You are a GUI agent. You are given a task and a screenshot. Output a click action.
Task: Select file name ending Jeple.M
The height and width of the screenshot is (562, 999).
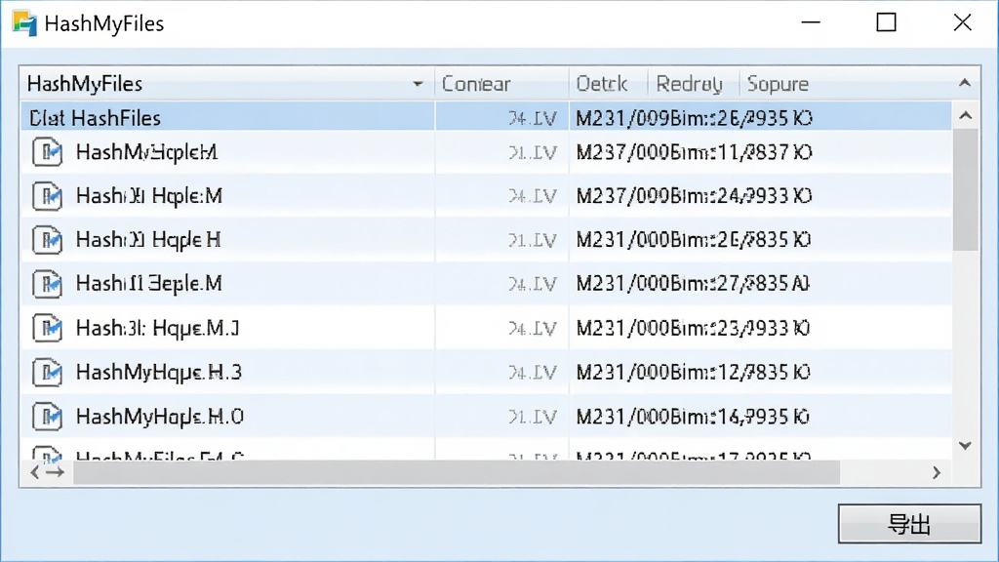click(149, 283)
